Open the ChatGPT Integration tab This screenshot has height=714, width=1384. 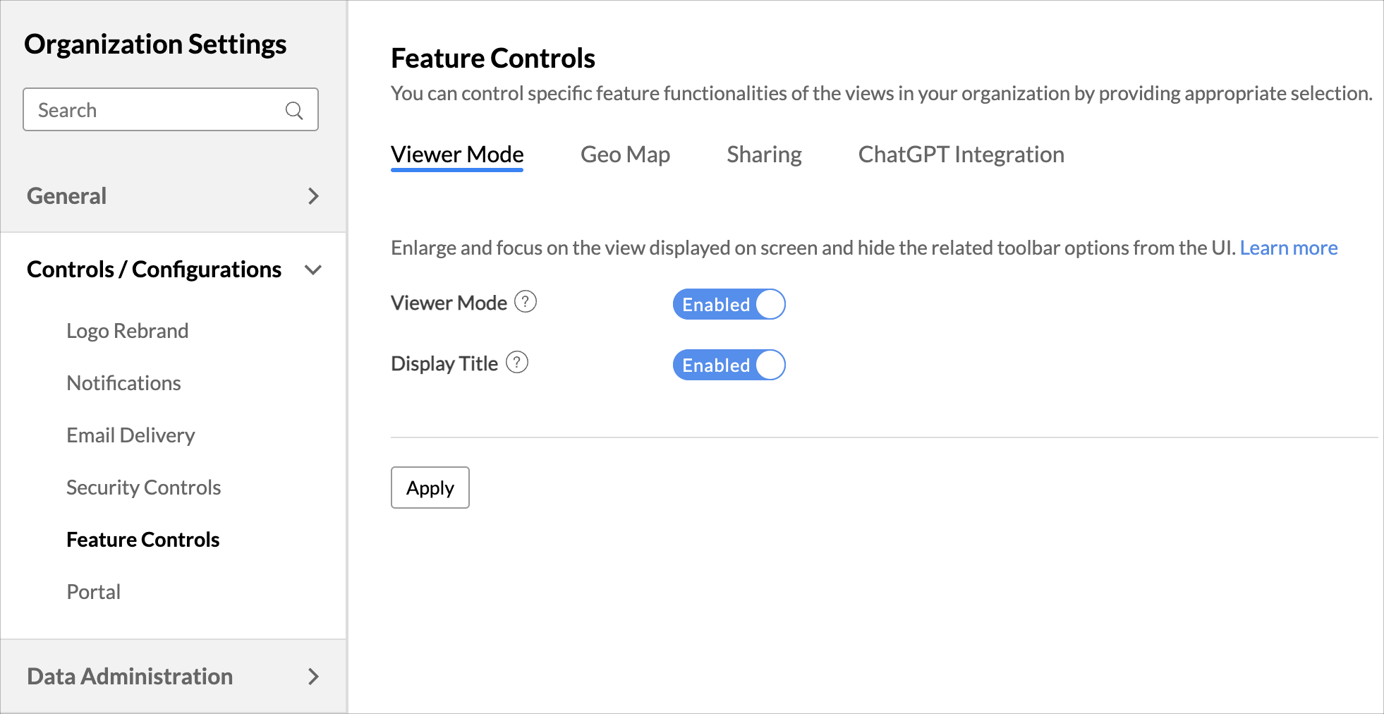(961, 155)
